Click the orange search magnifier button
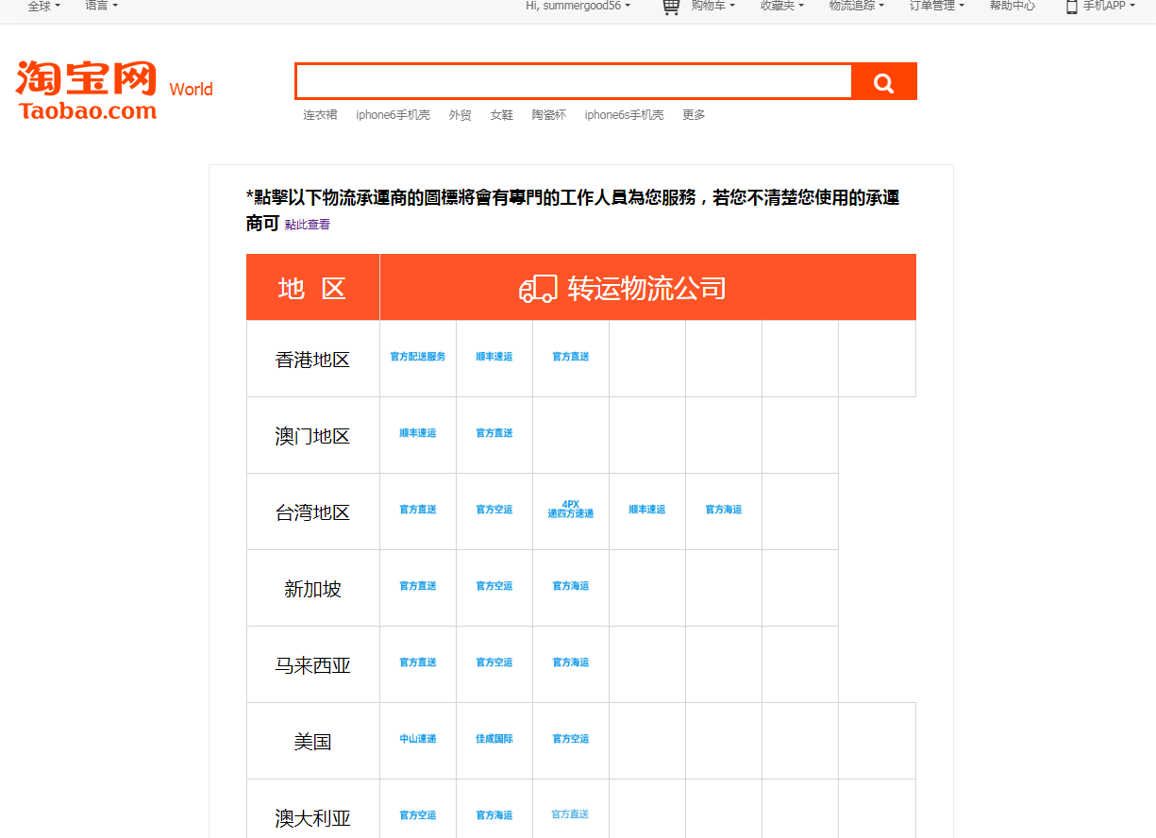The image size is (1156, 838). [x=883, y=83]
